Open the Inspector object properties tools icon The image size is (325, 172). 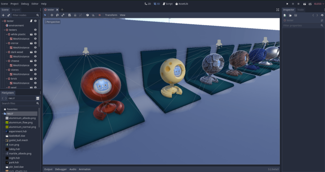click(322, 20)
